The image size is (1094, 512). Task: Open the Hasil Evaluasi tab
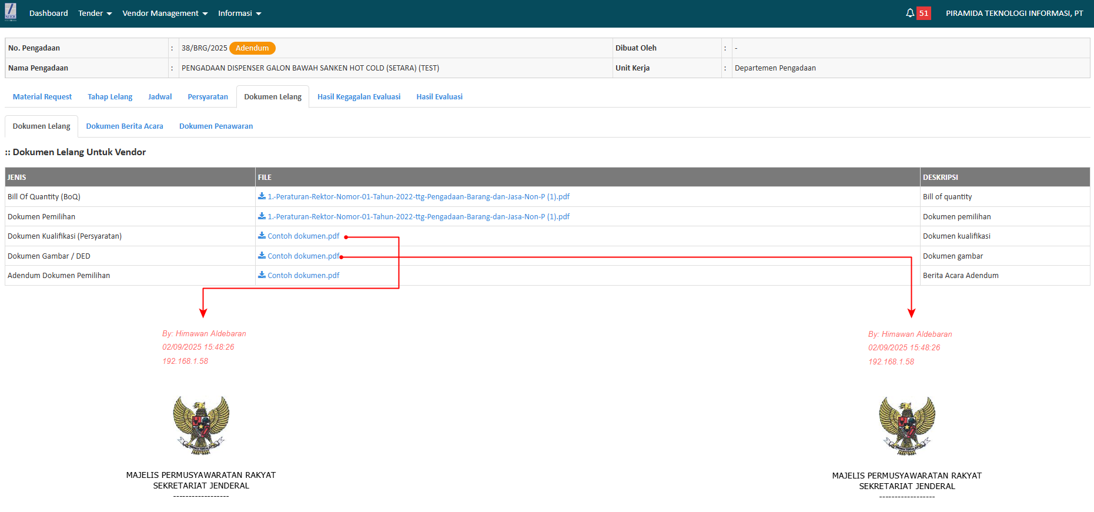pyautogui.click(x=439, y=97)
